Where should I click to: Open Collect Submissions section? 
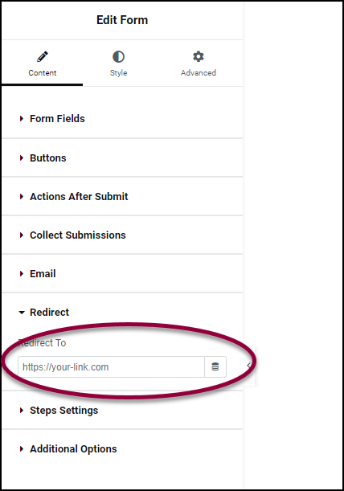(122, 235)
